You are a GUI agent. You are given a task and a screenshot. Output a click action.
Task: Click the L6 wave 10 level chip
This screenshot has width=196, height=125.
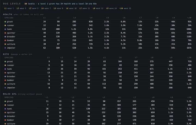tap(71, 8)
